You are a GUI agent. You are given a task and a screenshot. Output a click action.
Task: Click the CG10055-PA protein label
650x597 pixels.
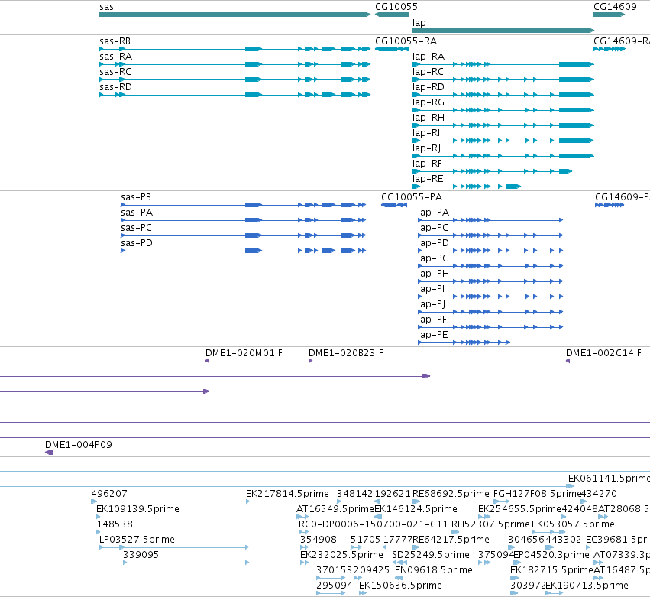click(412, 197)
